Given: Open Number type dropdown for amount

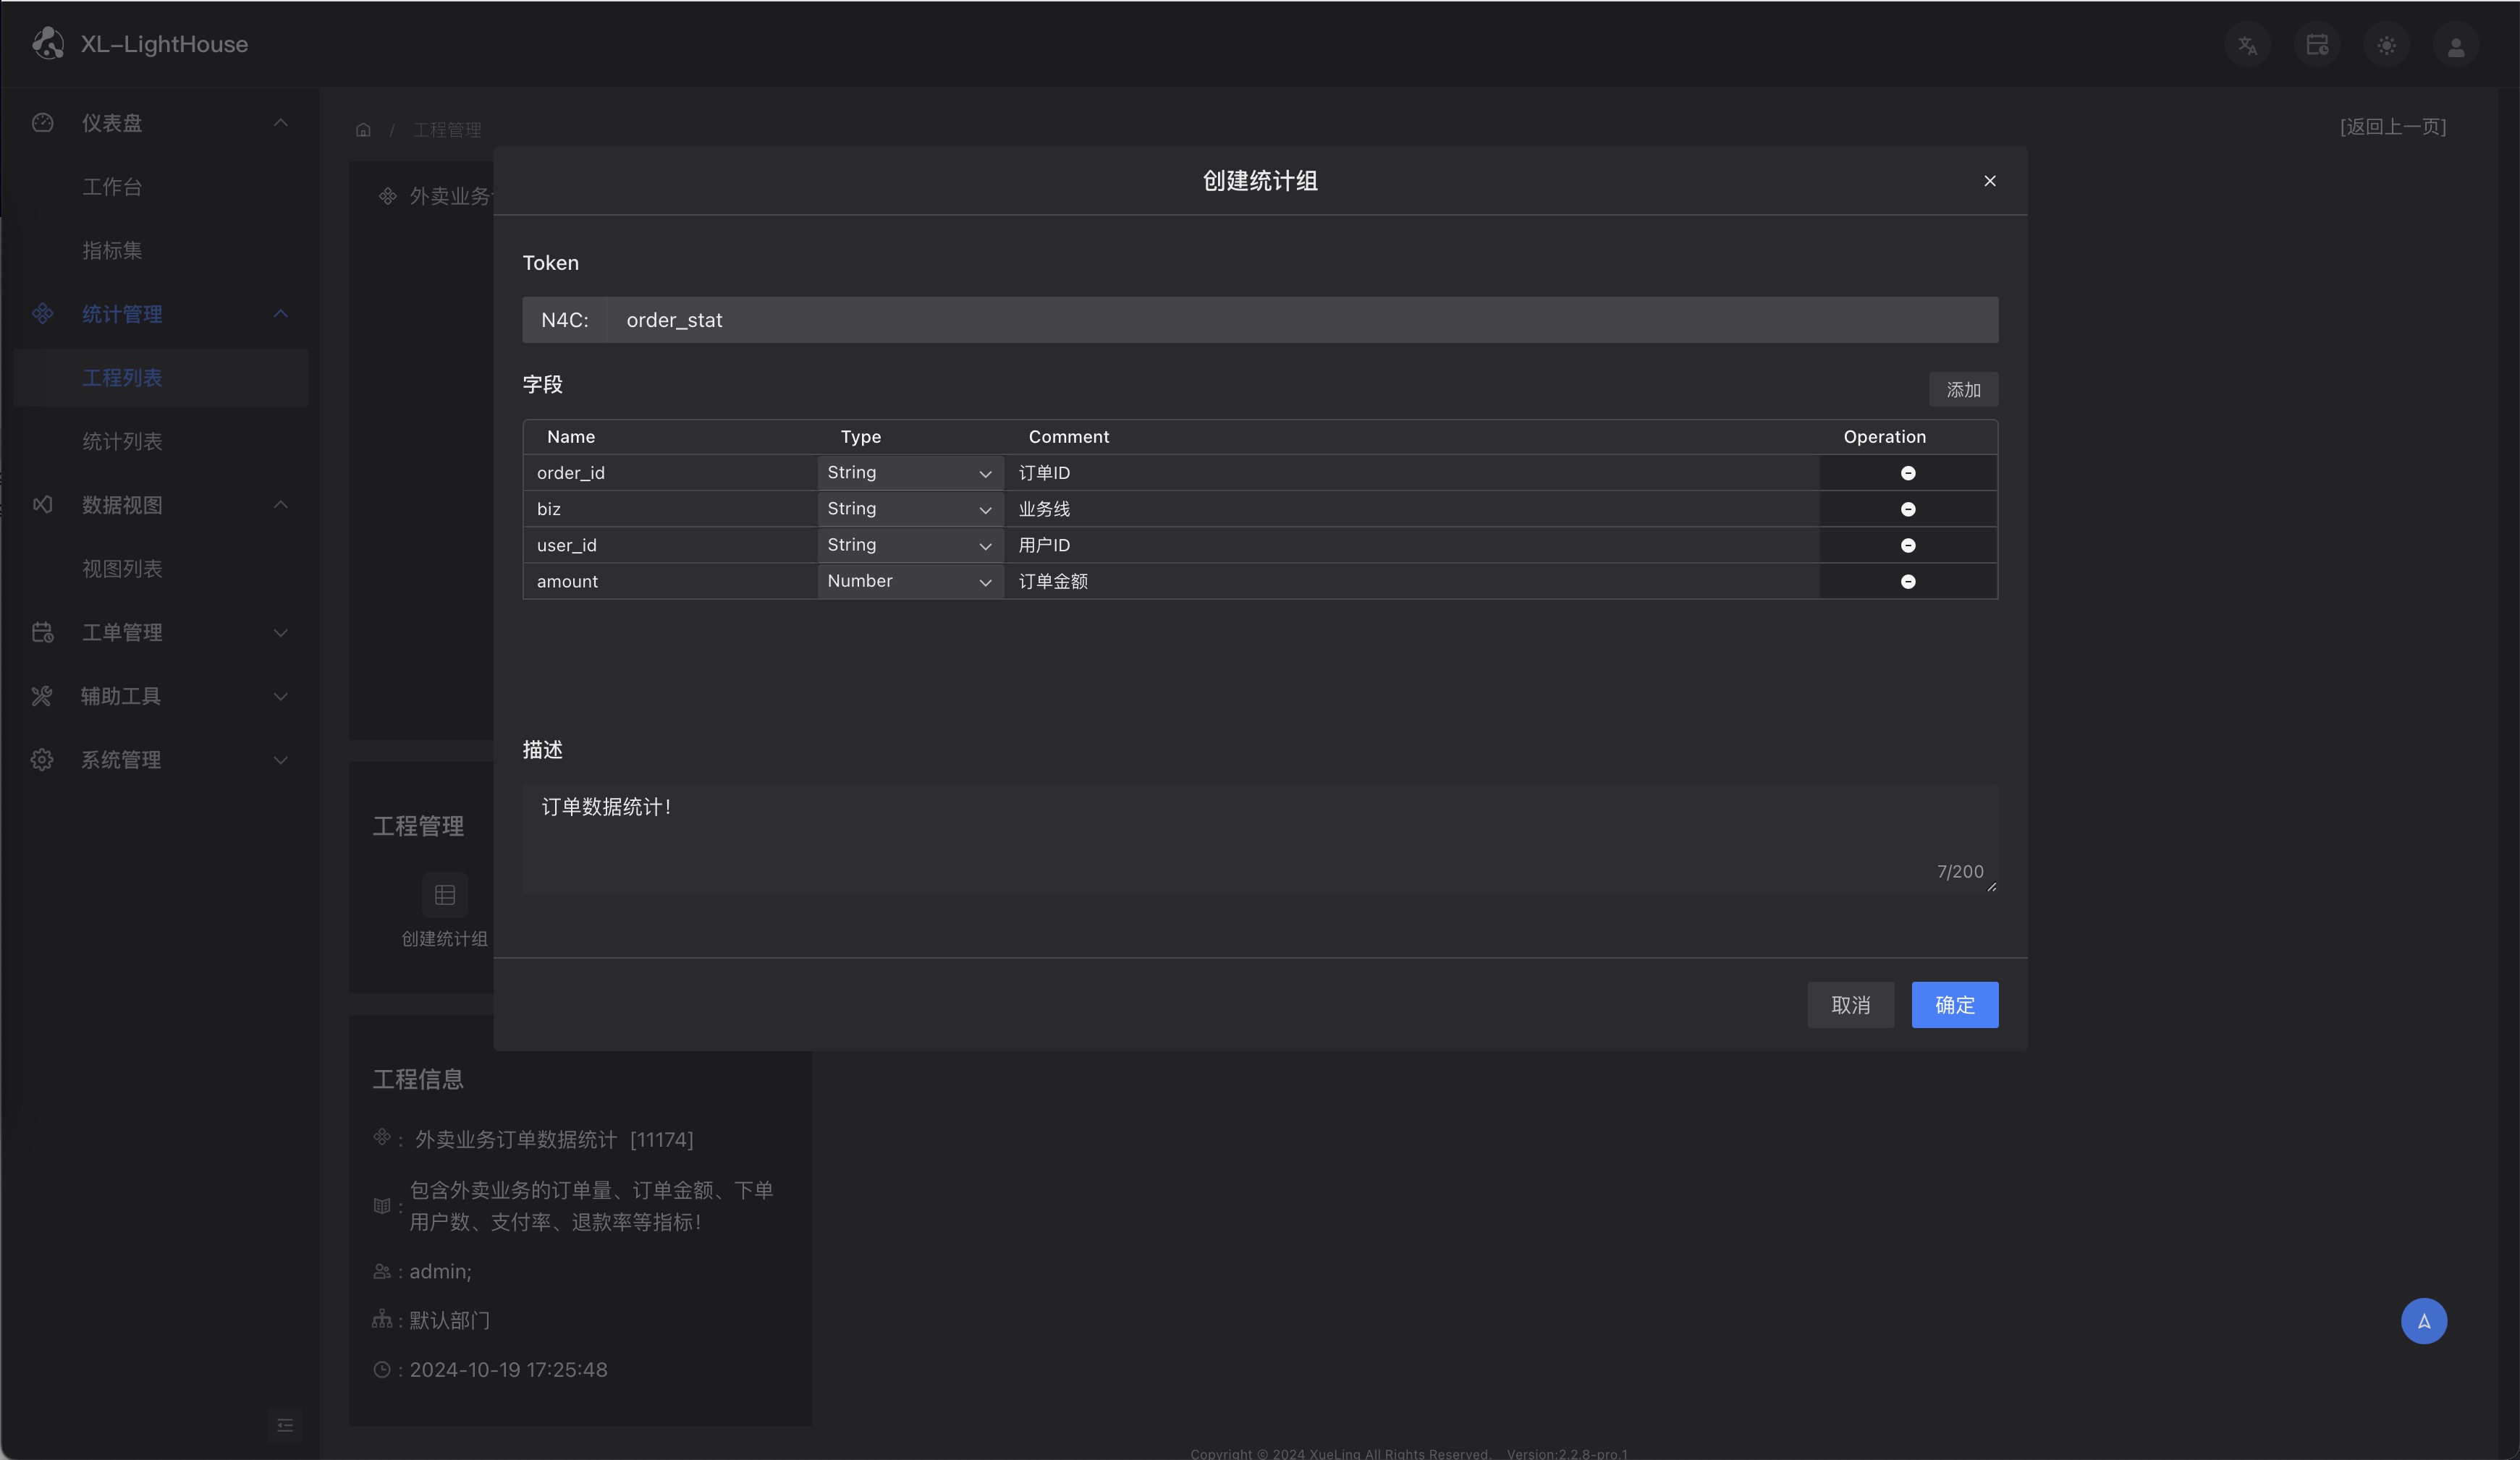Looking at the screenshot, I should click(x=910, y=581).
